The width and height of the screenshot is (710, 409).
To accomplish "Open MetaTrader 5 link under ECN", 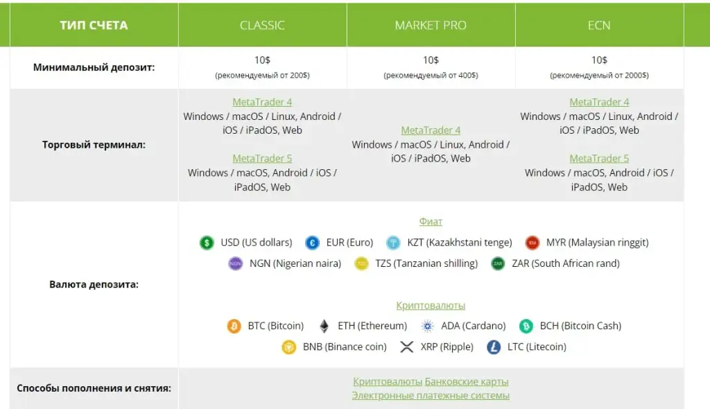I will click(x=599, y=159).
